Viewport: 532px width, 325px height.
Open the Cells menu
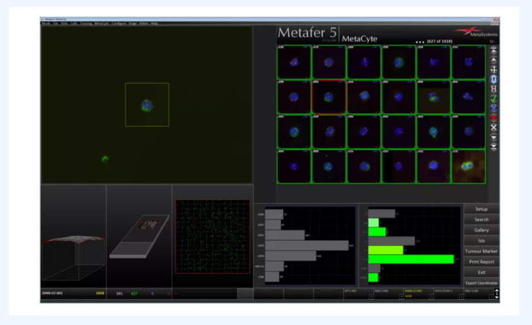(74, 23)
